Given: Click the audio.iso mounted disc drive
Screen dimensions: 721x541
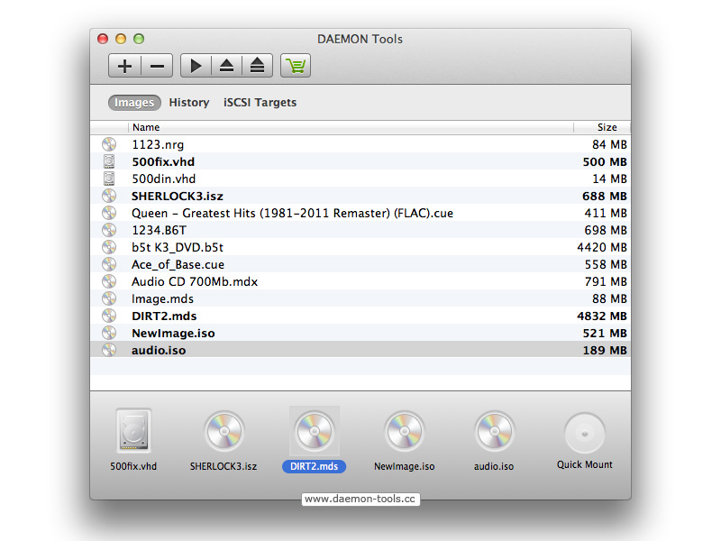Looking at the screenshot, I should [494, 432].
